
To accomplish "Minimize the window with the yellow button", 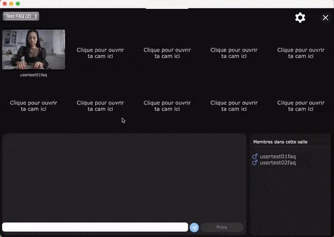I will click(x=11, y=3).
